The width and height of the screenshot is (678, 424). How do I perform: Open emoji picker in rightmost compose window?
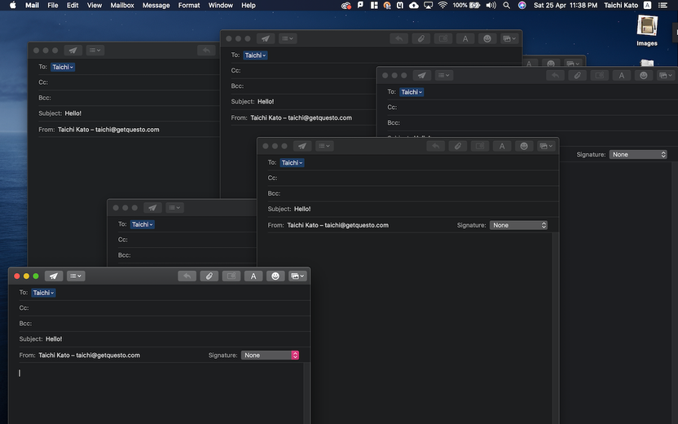(x=644, y=75)
